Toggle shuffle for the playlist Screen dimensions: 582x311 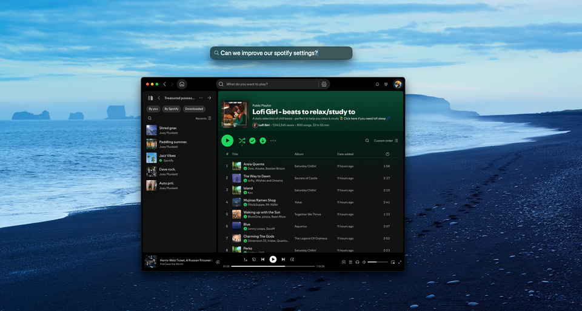242,141
